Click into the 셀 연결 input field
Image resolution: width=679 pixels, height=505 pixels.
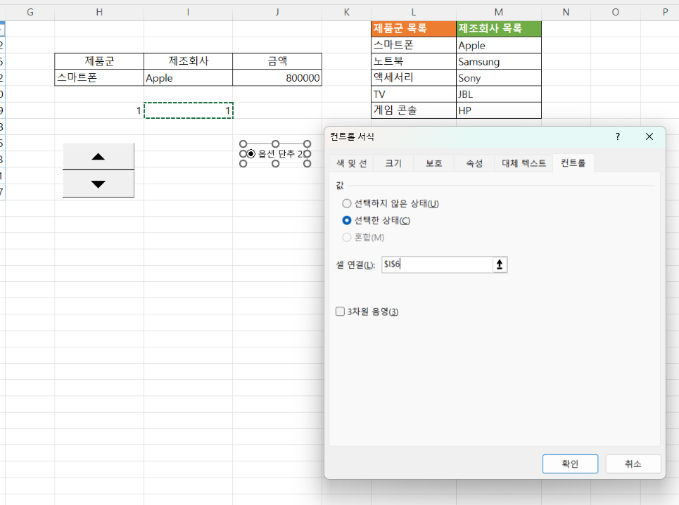coord(437,264)
